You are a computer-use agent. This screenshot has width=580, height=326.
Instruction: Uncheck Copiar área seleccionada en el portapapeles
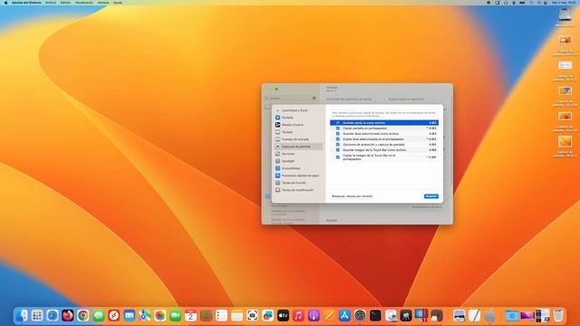[338, 139]
